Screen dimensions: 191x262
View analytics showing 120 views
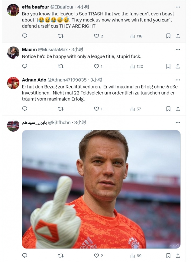tap(137, 66)
